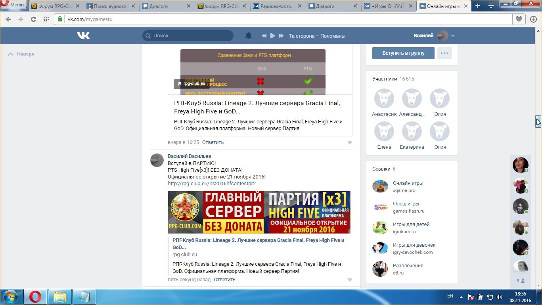Switch to the Поиск аудиозаписей tab

111,6
